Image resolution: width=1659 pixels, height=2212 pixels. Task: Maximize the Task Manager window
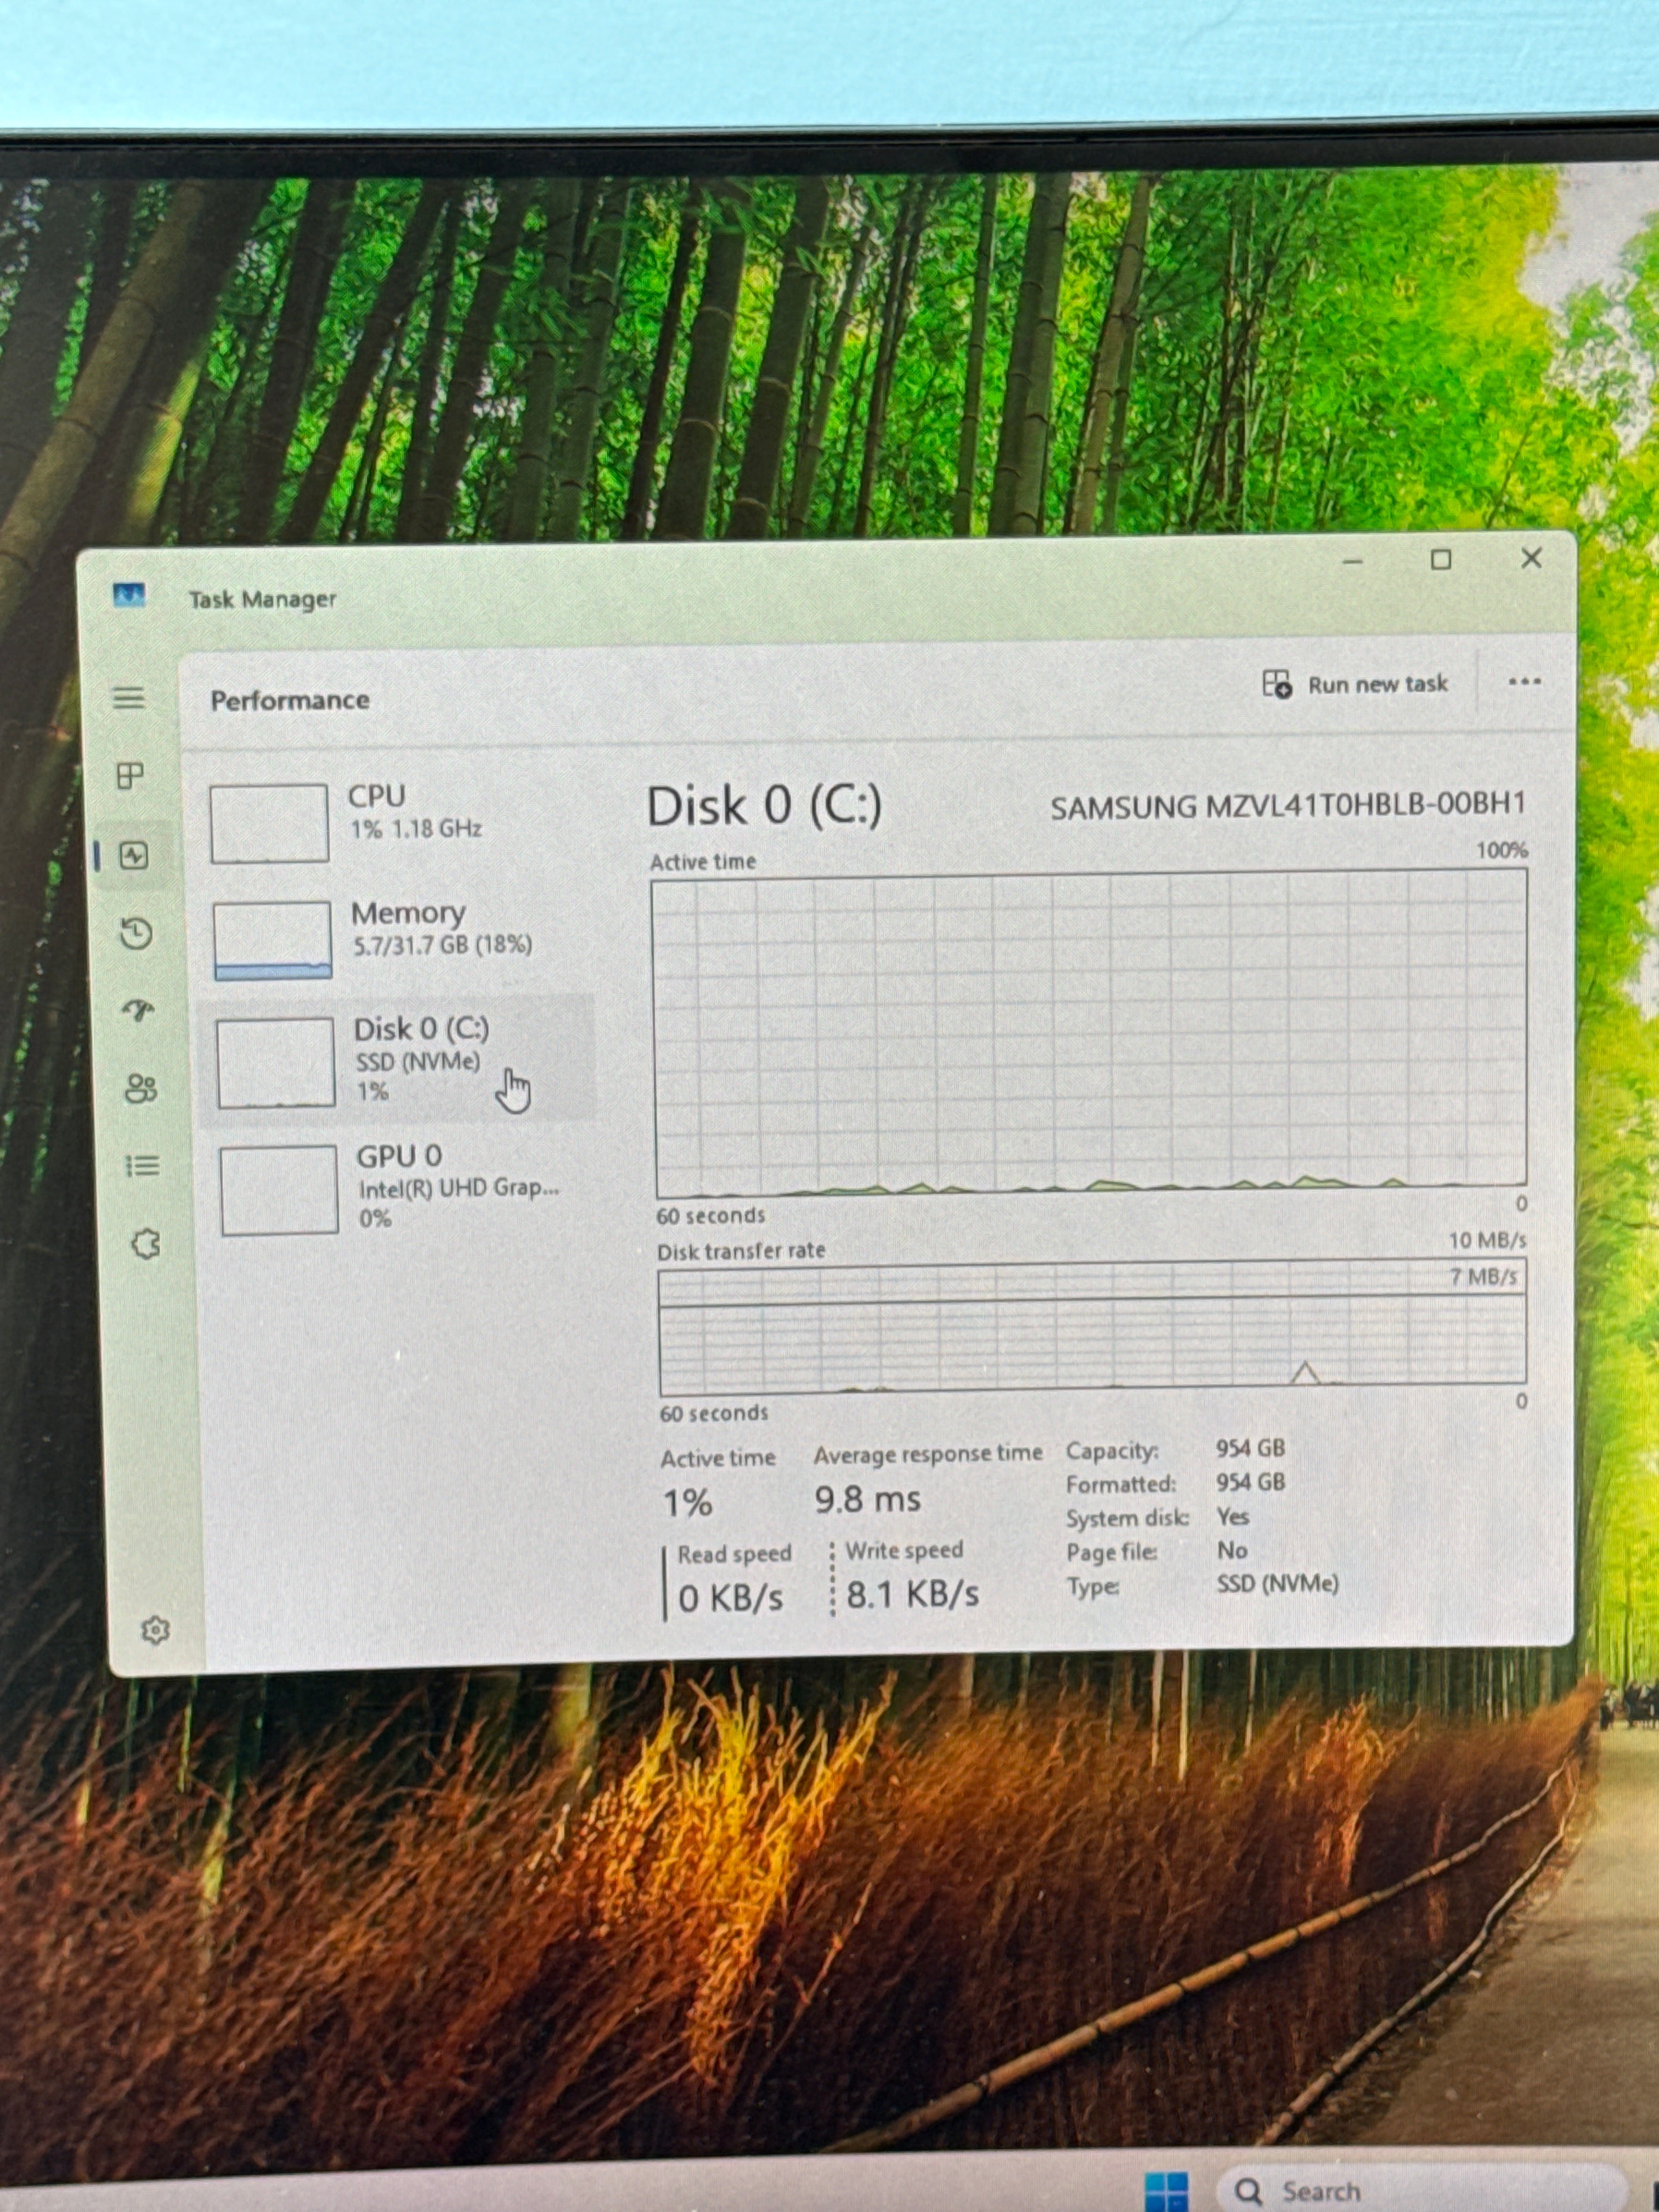1441,560
